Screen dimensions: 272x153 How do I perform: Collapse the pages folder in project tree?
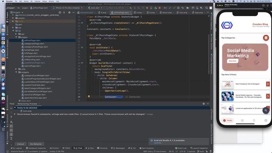coord(16,37)
